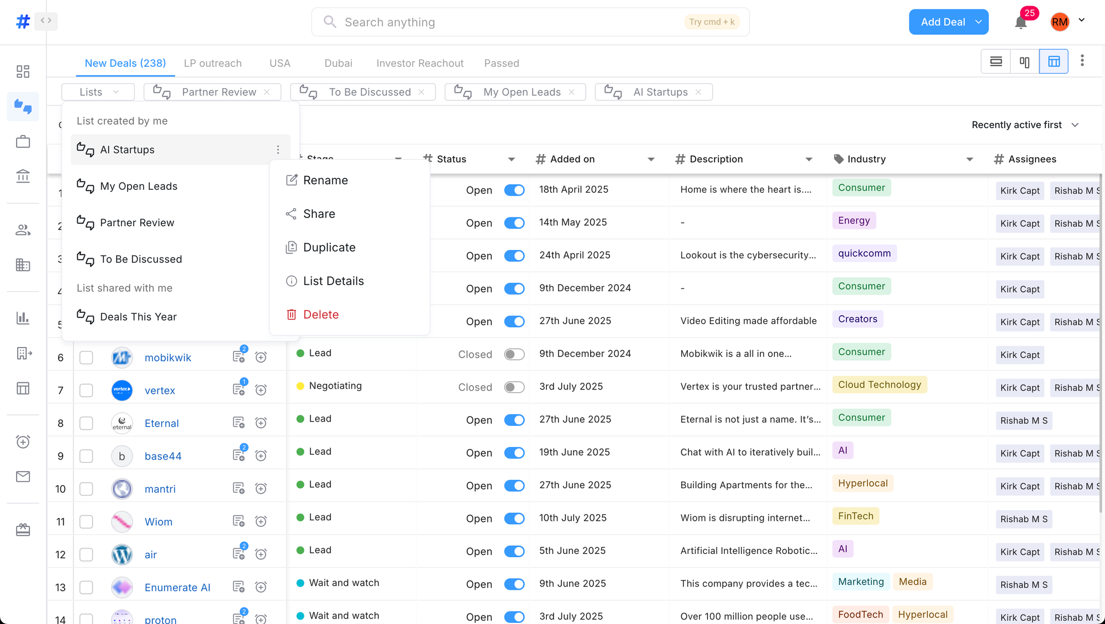The width and height of the screenshot is (1105, 624).
Task: Toggle closed status switch for vertex
Action: (x=514, y=387)
